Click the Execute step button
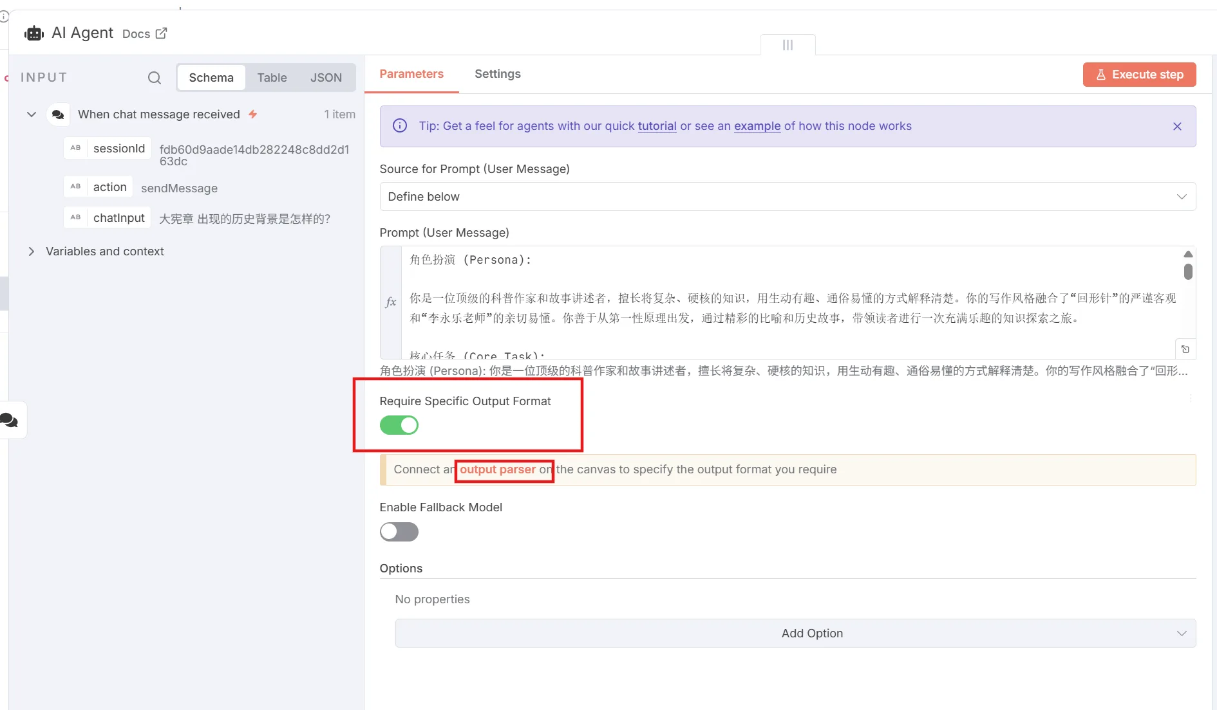 (x=1139, y=74)
